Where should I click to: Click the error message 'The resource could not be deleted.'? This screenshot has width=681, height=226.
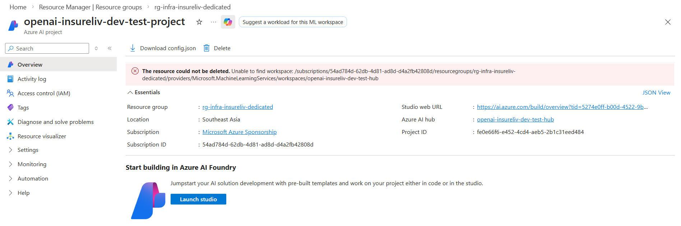click(x=186, y=71)
